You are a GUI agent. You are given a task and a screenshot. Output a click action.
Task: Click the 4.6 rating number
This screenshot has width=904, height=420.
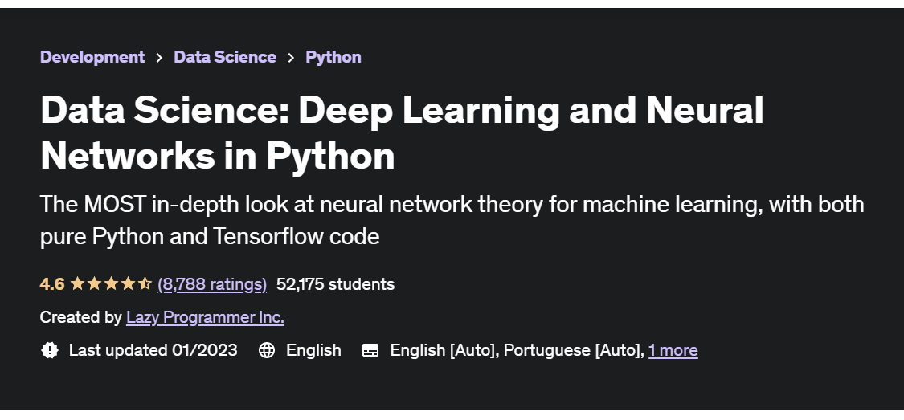tap(52, 284)
